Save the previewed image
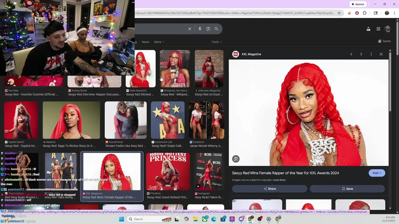Image resolution: width=399 pixels, height=224 pixels. [x=347, y=189]
